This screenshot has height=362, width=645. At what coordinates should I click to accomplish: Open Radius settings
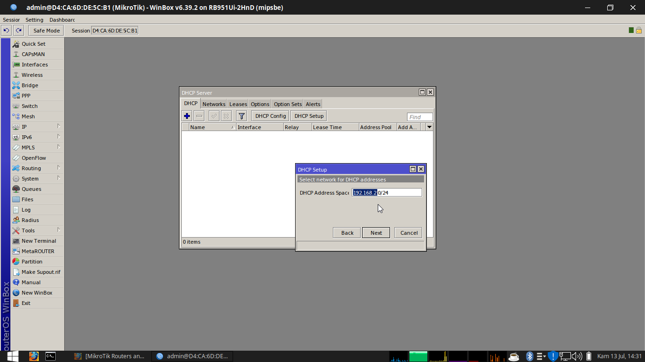pyautogui.click(x=37, y=220)
